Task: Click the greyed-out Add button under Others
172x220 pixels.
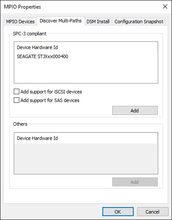Action: pos(135,182)
